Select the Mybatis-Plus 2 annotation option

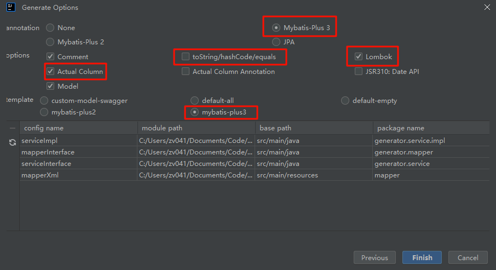click(x=50, y=42)
